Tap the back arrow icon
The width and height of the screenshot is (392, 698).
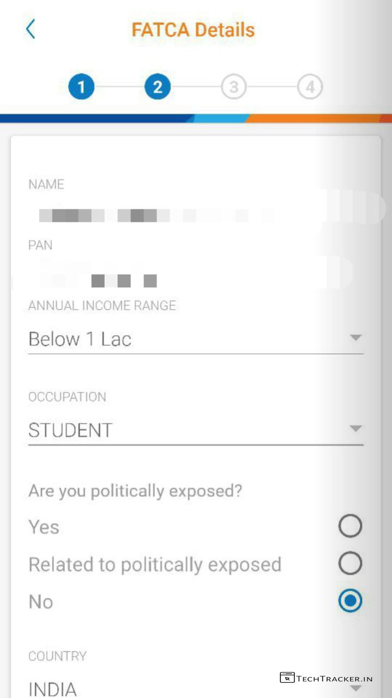tap(31, 29)
